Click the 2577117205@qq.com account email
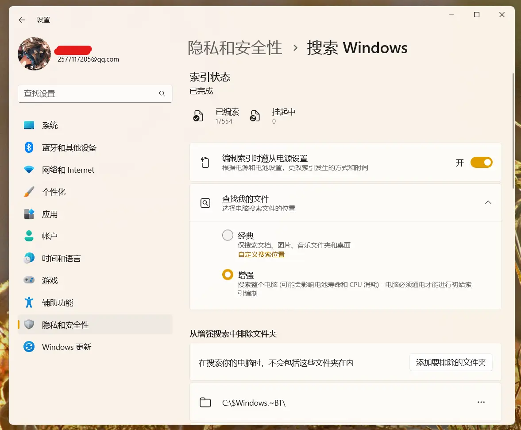 pos(88,59)
